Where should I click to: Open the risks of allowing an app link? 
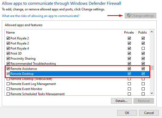pyautogui.click(x=41, y=16)
